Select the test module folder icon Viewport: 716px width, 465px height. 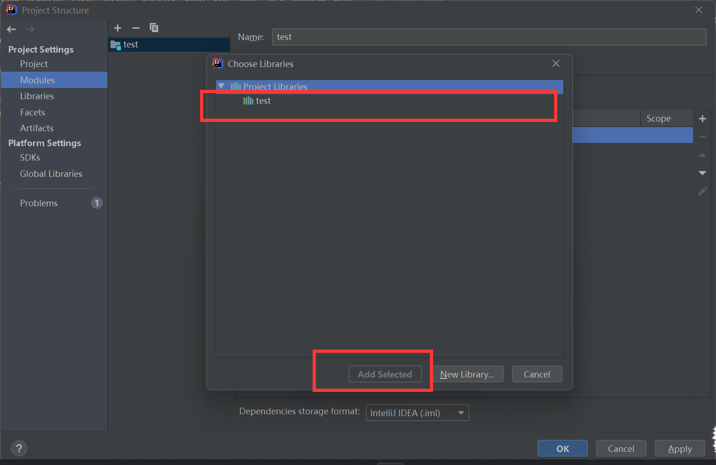click(x=115, y=45)
